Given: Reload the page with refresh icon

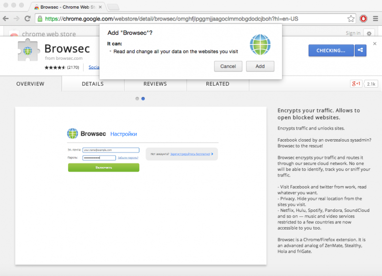Looking at the screenshot, I should [x=28, y=19].
